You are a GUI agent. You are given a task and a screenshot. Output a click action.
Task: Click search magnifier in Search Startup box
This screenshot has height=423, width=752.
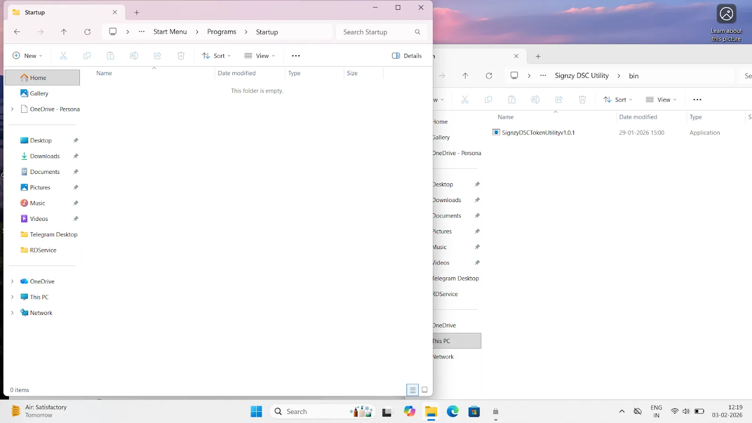pos(417,32)
